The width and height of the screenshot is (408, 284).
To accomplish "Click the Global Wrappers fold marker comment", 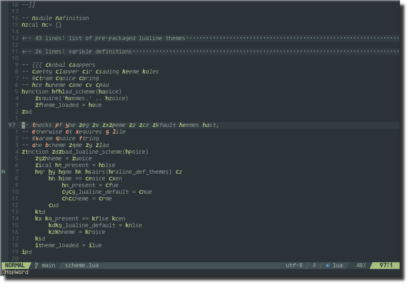I will click(x=59, y=65).
